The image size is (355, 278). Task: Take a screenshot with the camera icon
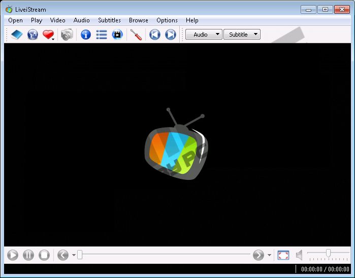[67, 35]
